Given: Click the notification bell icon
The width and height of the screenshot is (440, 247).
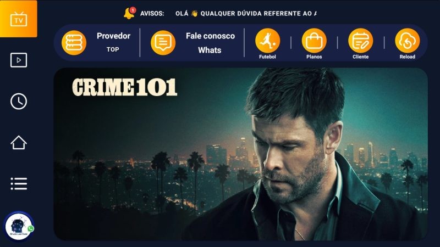Looking at the screenshot, I should coord(129,13).
